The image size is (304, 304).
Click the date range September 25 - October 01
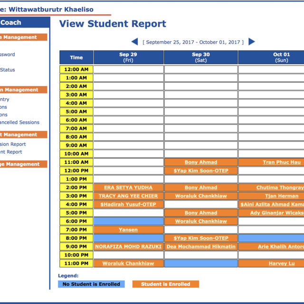[x=193, y=42]
